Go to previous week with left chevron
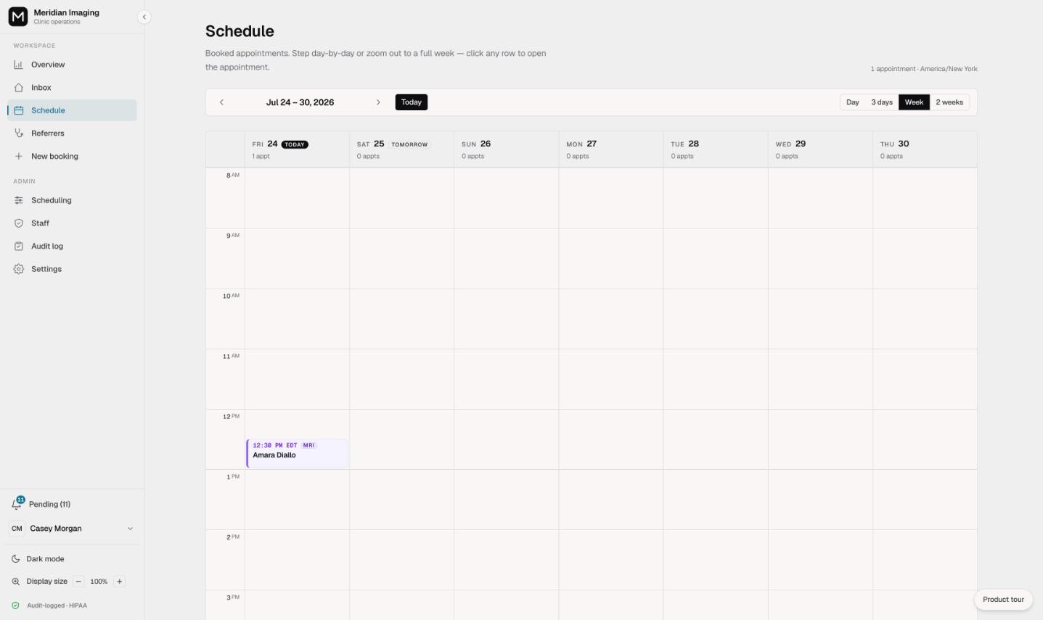1043x620 pixels. pyautogui.click(x=221, y=102)
